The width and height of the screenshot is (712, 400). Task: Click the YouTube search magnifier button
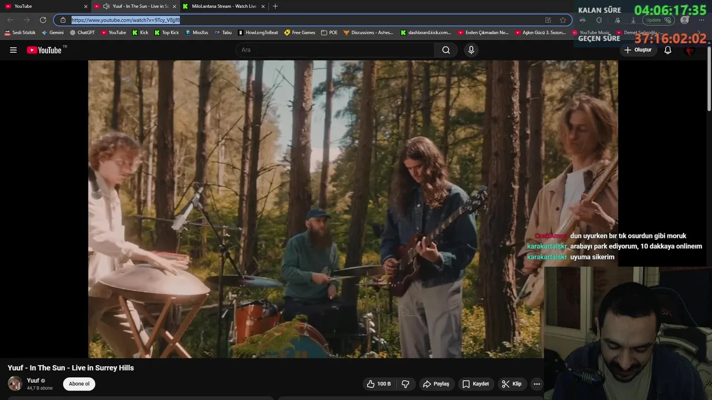tap(446, 50)
